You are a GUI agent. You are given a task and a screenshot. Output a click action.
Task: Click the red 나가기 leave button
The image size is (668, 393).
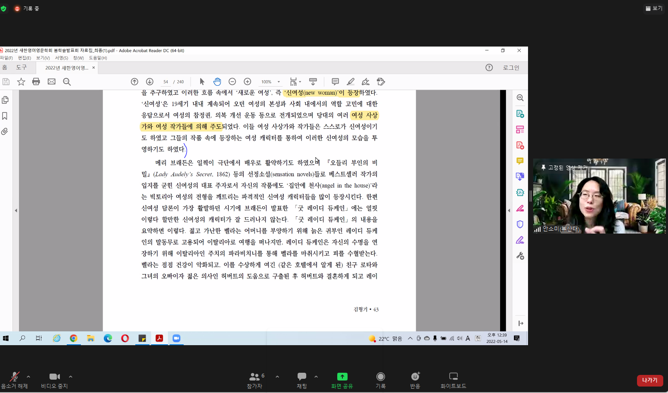[x=649, y=380]
